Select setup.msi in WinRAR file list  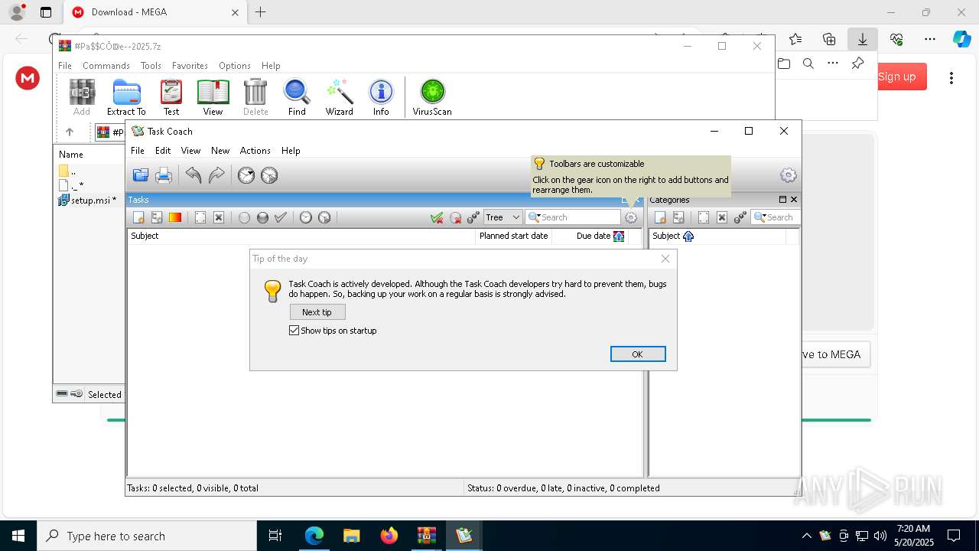88,201
